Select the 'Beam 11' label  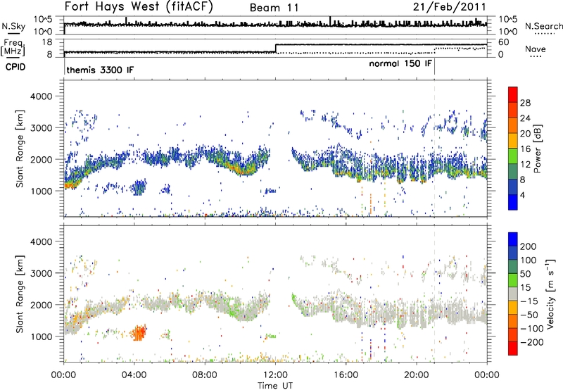coord(274,8)
